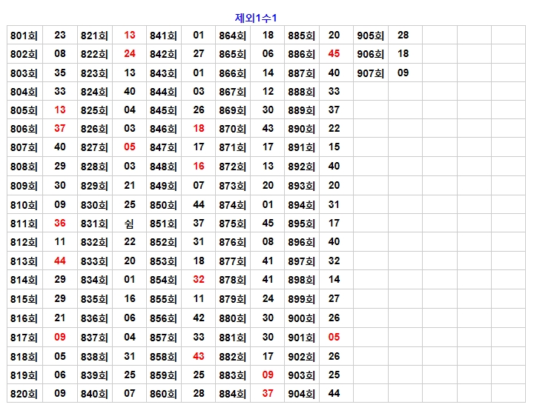Select the 904회 cell
537x416 pixels.
pos(301,394)
